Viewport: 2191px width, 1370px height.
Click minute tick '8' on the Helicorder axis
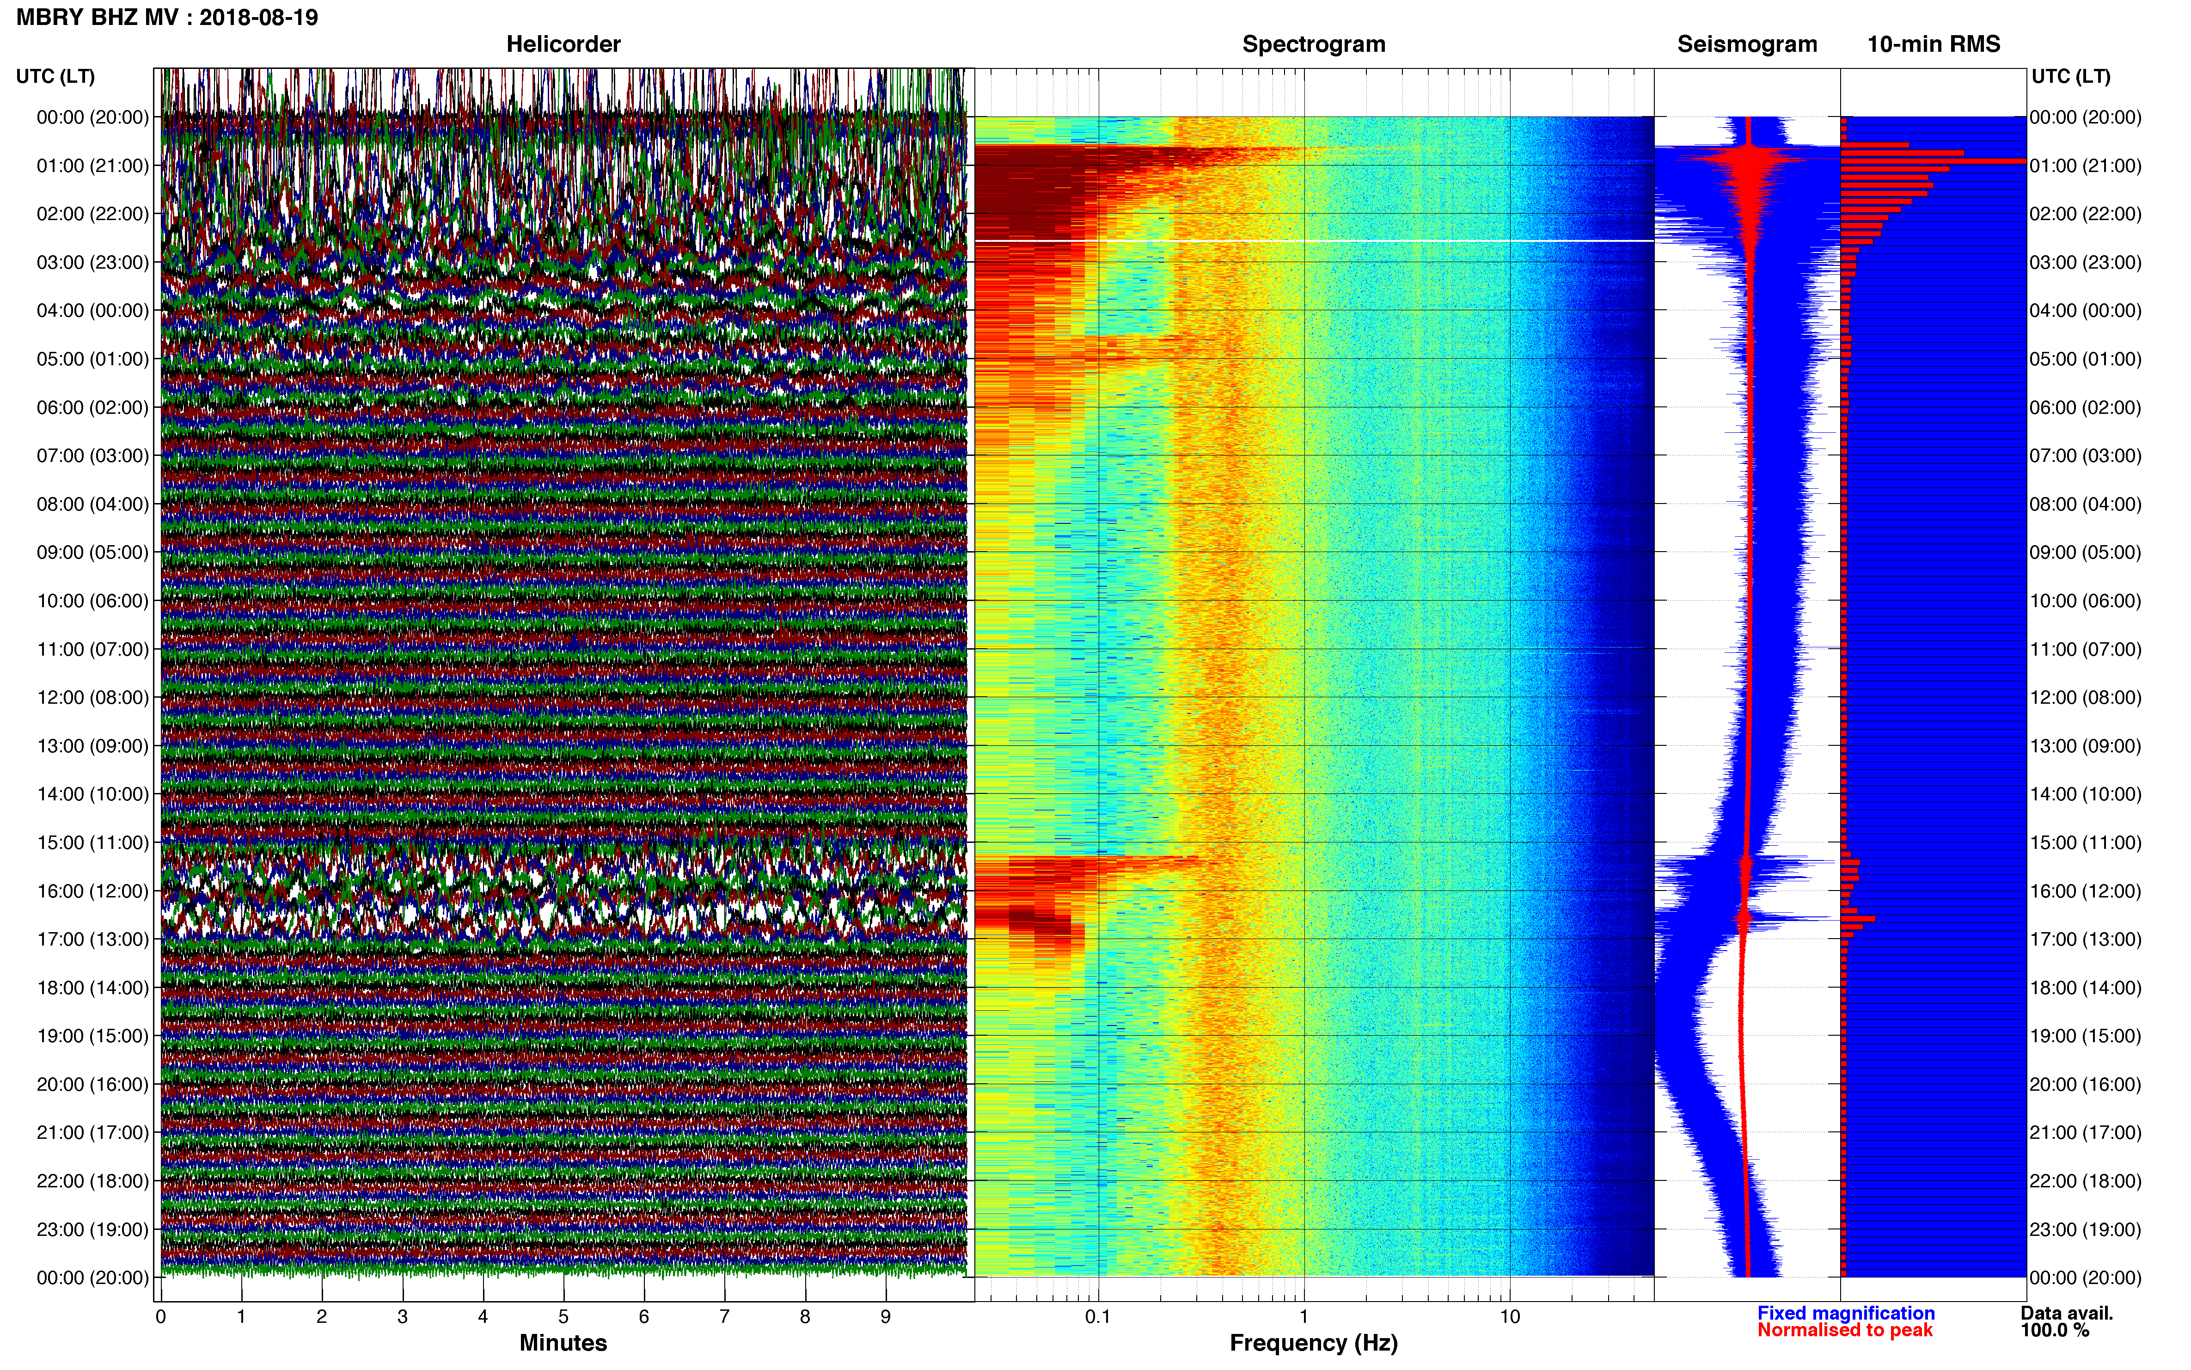pos(805,1316)
